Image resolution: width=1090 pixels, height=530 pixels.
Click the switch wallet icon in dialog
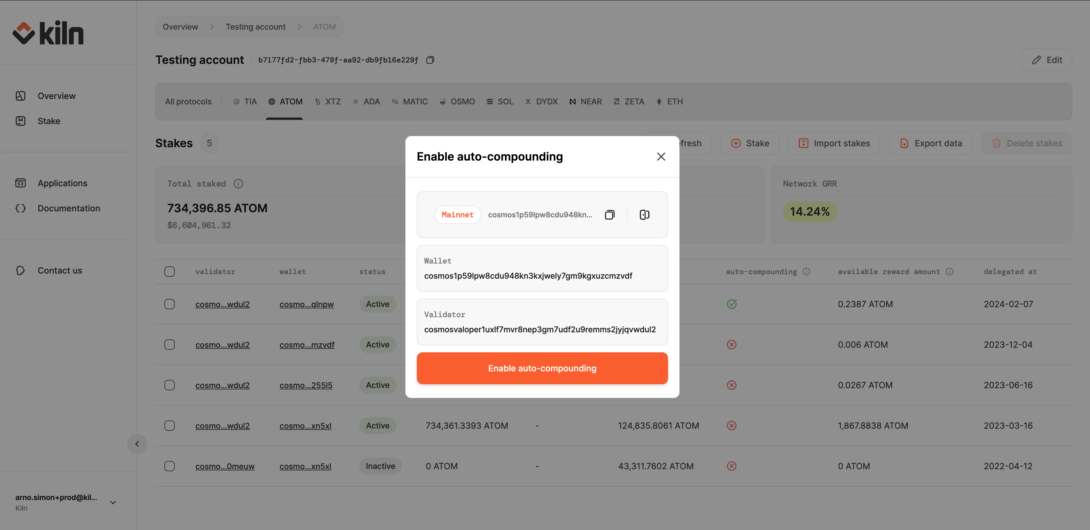click(x=644, y=215)
